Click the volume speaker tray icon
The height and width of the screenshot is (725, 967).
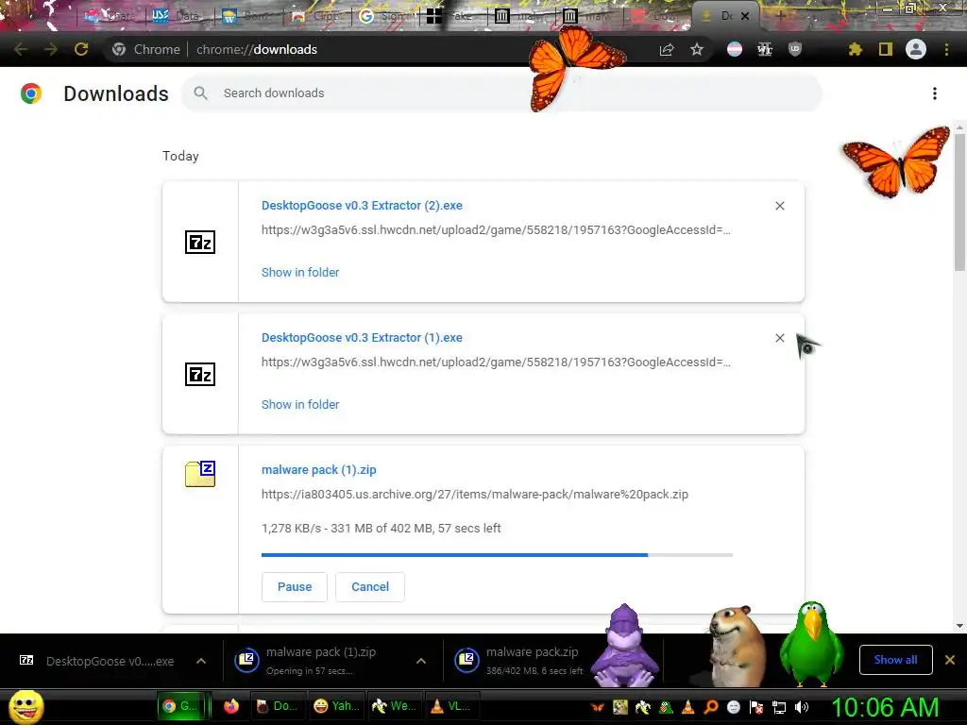click(x=802, y=707)
